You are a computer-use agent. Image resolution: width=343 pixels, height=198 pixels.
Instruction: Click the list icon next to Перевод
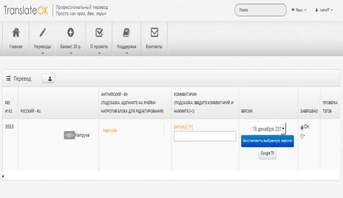8,79
